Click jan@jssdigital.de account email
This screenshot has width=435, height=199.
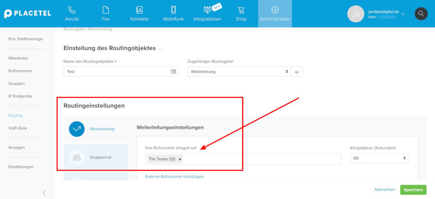tap(384, 11)
